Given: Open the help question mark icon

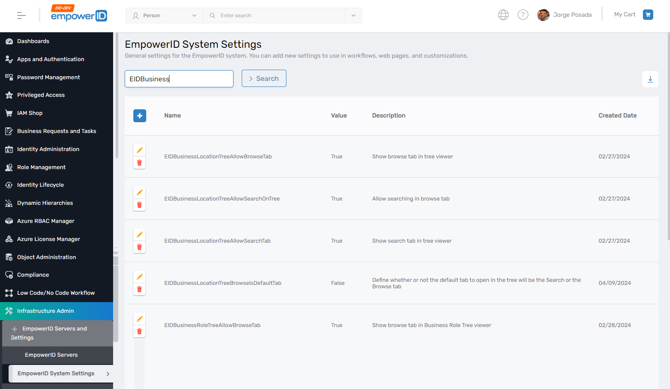Looking at the screenshot, I should tap(523, 14).
